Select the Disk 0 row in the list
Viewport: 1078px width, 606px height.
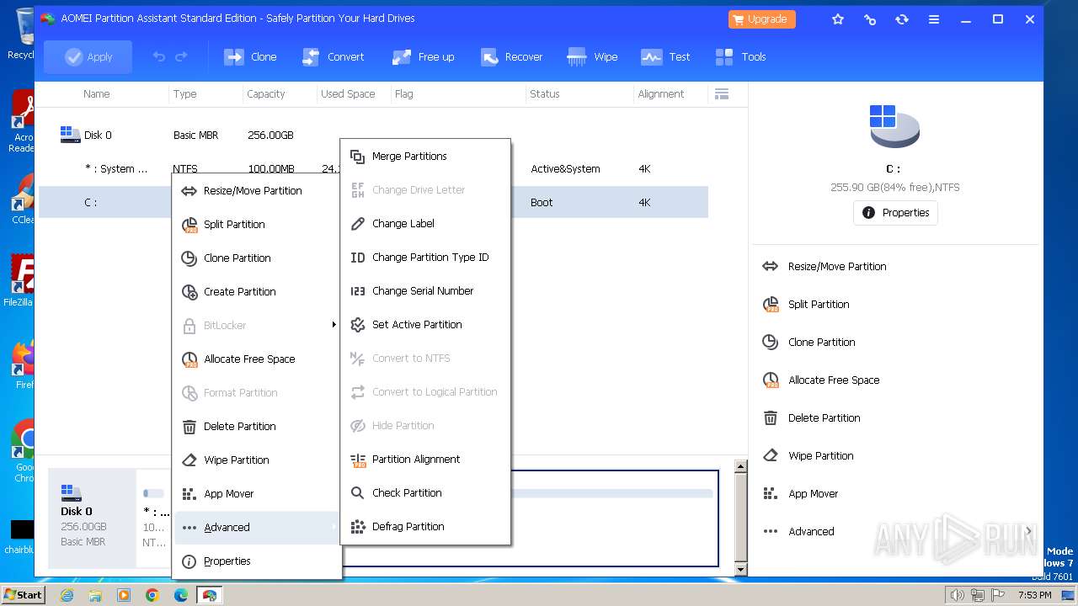point(373,136)
